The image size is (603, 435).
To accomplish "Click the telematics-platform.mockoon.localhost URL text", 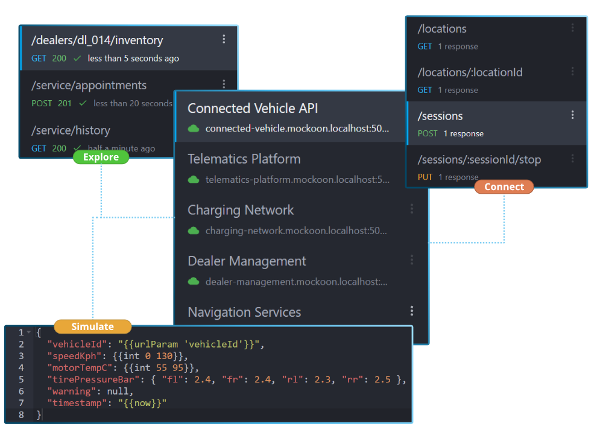I will point(297,180).
